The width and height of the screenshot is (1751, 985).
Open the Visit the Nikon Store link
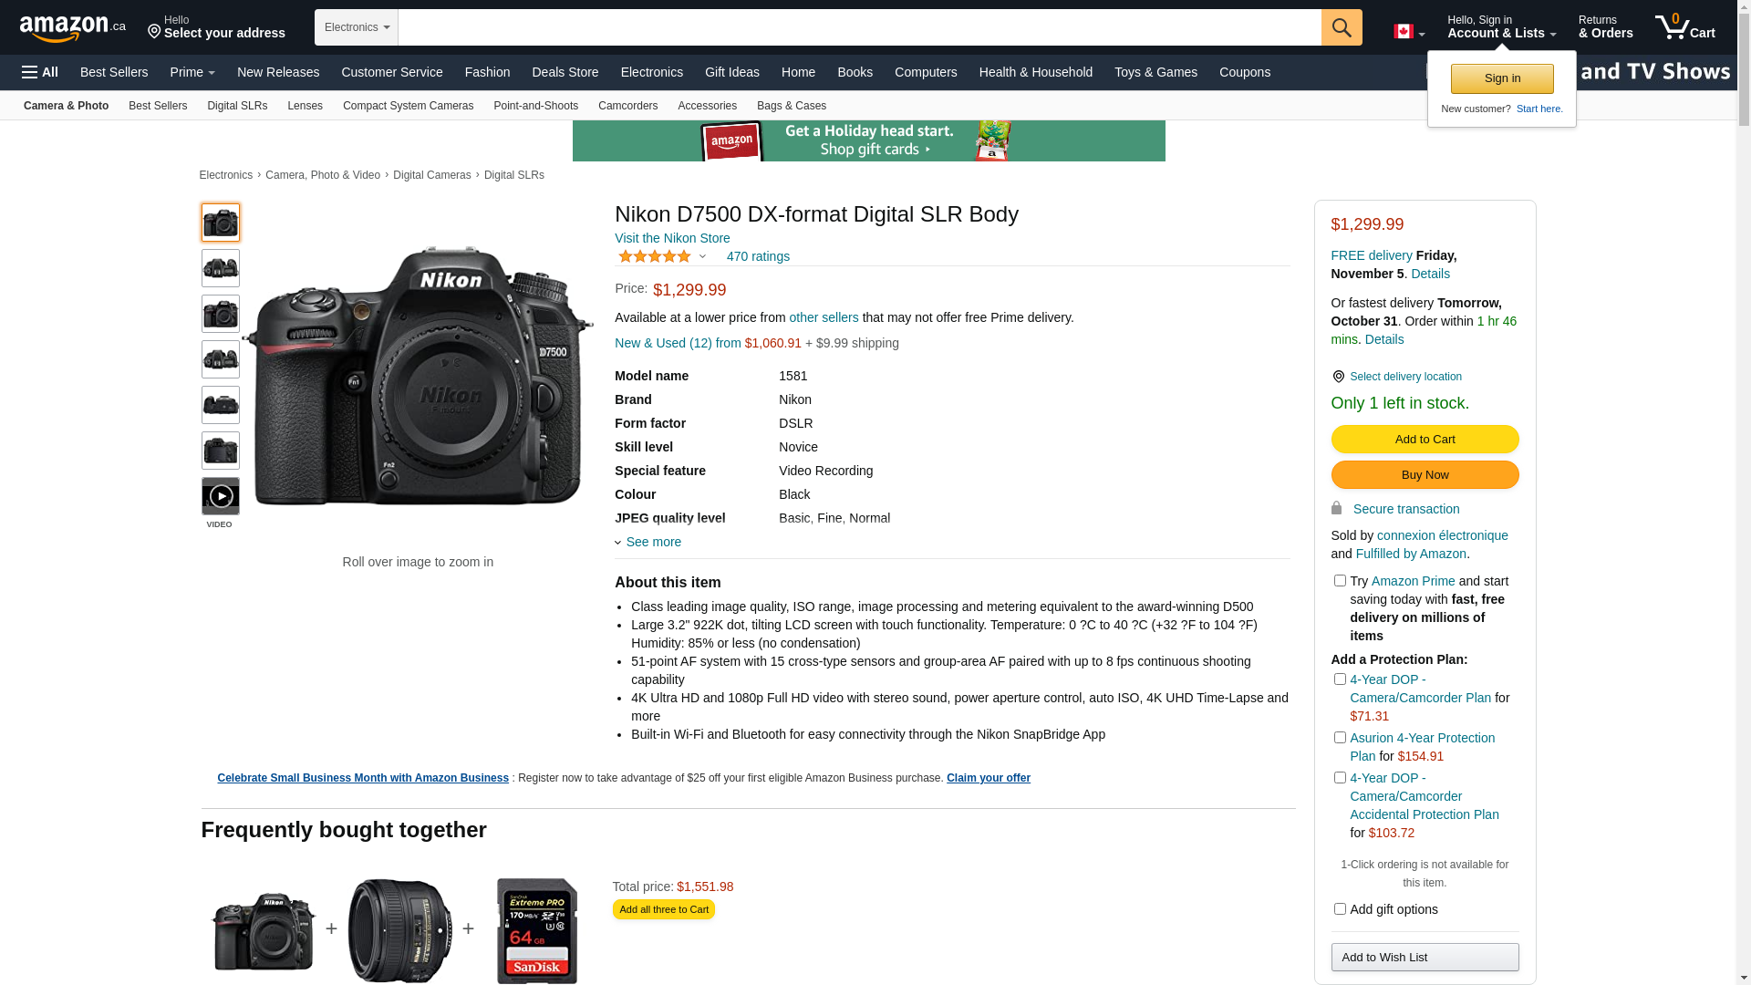tap(672, 238)
